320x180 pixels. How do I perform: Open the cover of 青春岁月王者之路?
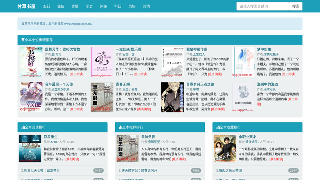(x=172, y=97)
